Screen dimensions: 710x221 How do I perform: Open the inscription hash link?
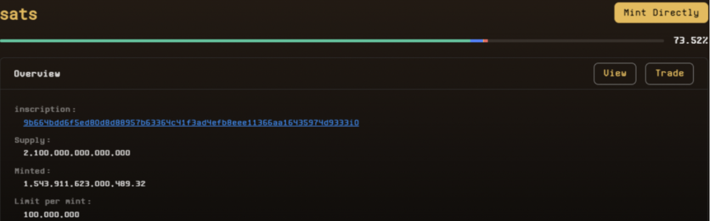[x=191, y=122]
